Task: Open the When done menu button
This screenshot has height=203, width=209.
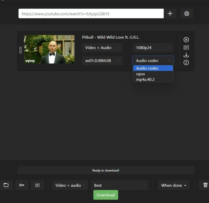Action: [x=173, y=185]
